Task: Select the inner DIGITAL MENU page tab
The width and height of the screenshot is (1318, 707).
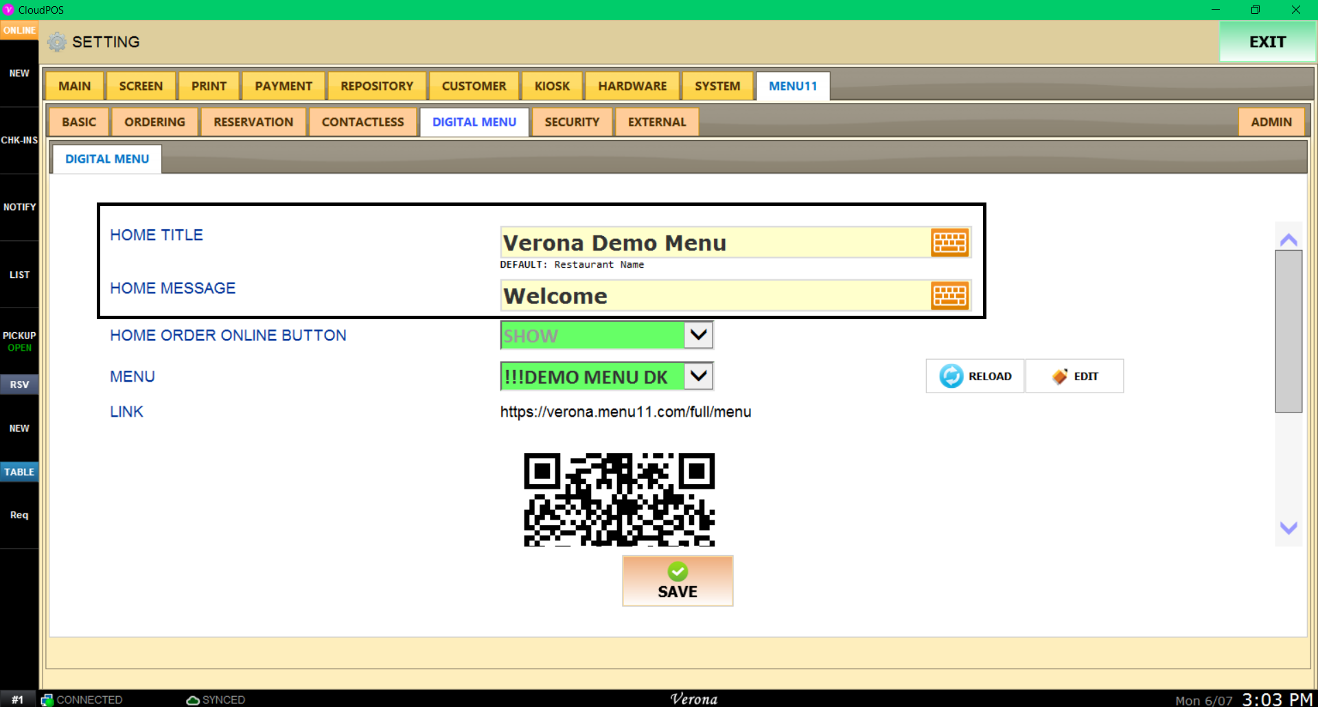Action: [107, 159]
